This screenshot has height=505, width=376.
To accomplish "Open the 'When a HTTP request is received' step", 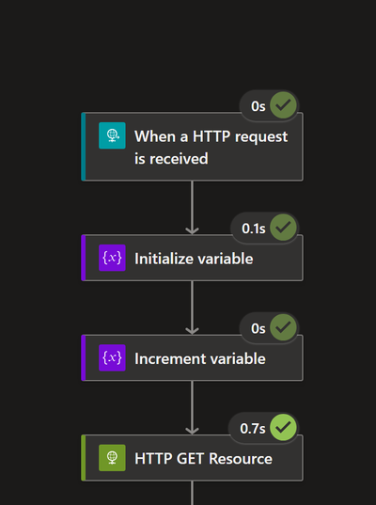I will [x=211, y=148].
